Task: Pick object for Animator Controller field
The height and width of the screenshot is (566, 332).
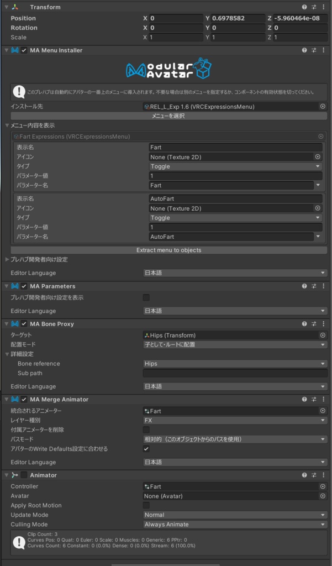Action: click(x=323, y=487)
